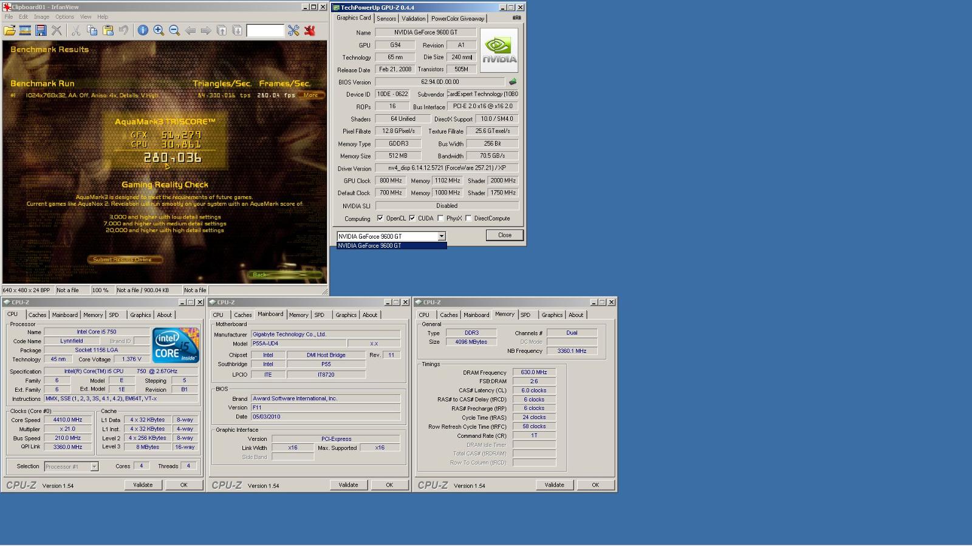Select NVIDIA GeForce 9600 GT list entry
The width and height of the screenshot is (972, 546).
pyautogui.click(x=392, y=246)
